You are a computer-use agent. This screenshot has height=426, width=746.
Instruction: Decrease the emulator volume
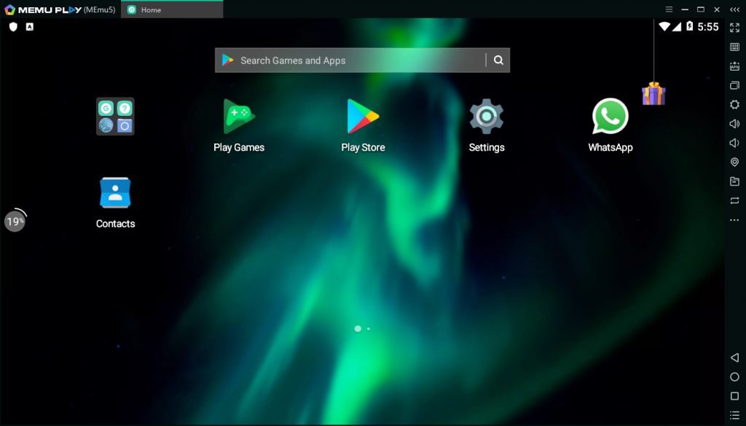[734, 143]
